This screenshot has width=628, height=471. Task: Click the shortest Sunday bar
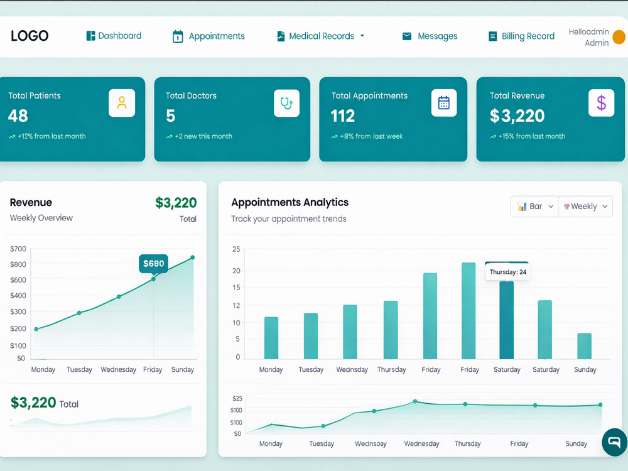tap(584, 345)
